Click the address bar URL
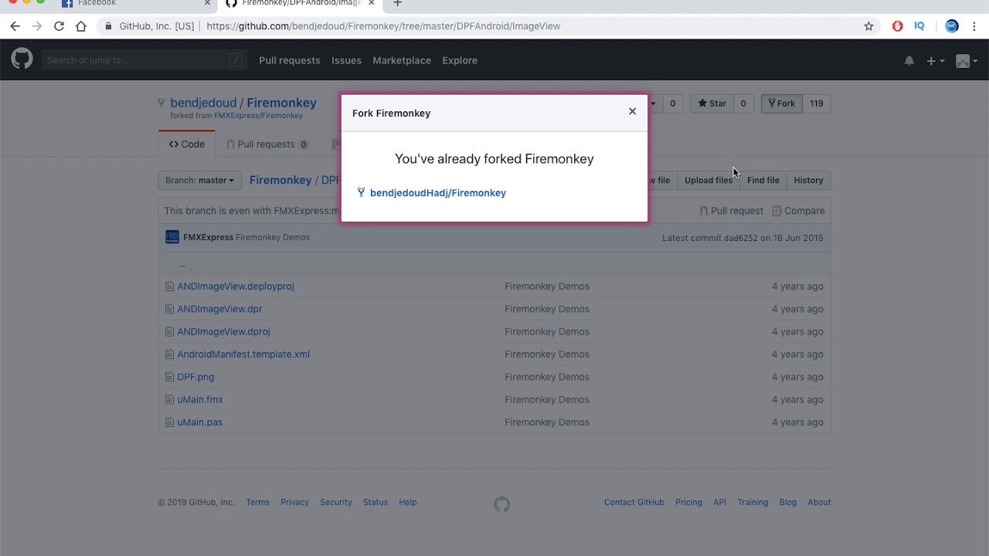This screenshot has height=556, width=989. tap(383, 26)
